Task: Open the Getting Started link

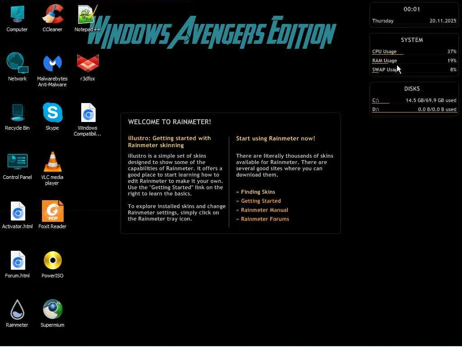Action: click(261, 201)
